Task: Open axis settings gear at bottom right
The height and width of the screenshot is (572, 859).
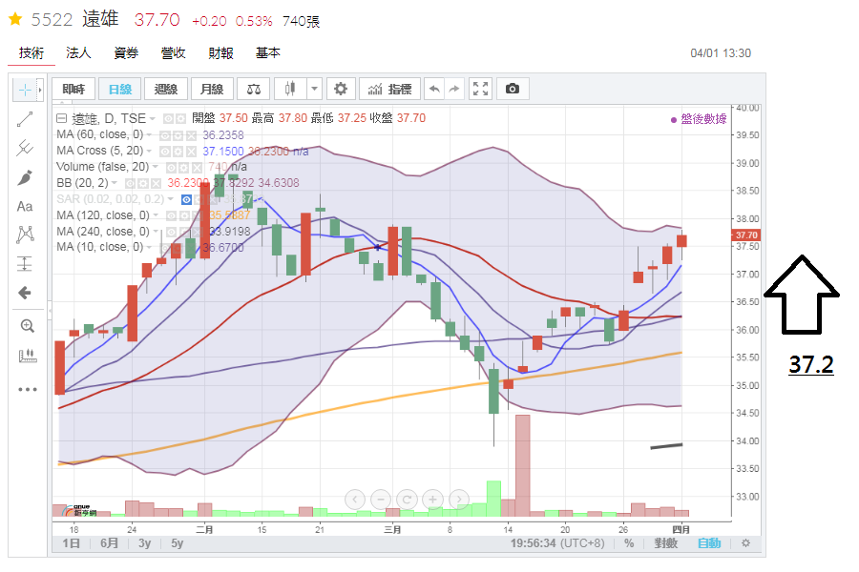Action: 745,543
